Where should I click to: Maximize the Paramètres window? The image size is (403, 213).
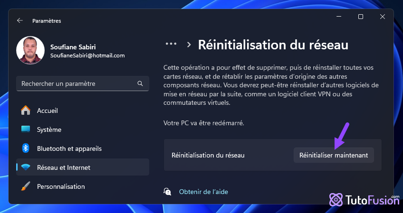361,17
